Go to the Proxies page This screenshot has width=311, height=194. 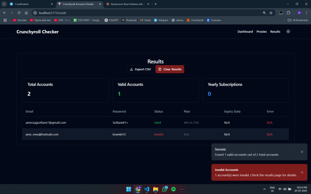[261, 31]
